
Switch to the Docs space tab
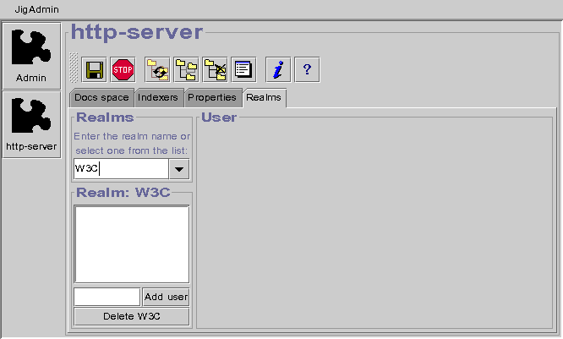[101, 98]
